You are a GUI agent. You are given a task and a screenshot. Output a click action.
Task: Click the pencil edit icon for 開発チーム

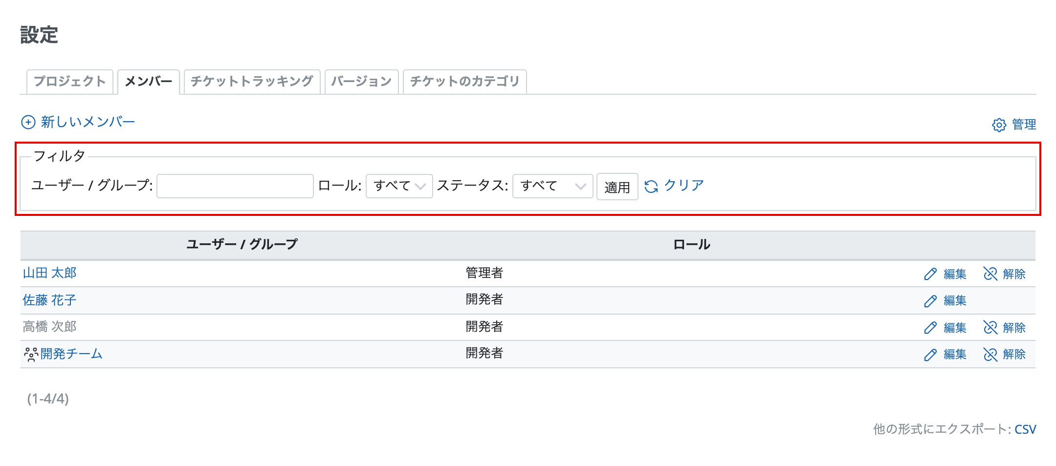coord(930,355)
